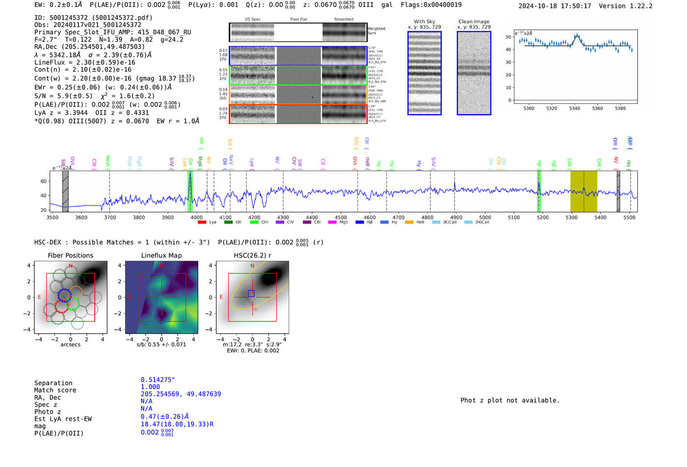The width and height of the screenshot is (687, 467).
Task: Click the Fiber Positions panel image
Action: [71, 297]
